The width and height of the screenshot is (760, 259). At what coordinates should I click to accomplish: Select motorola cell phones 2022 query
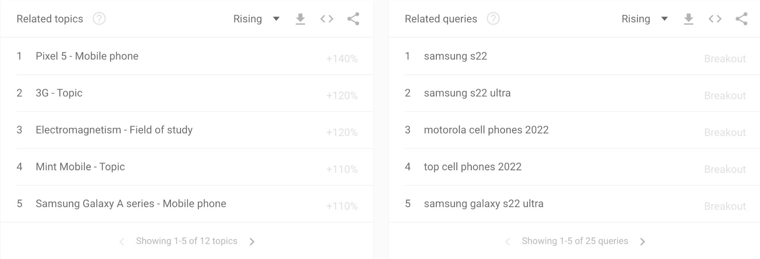(486, 130)
